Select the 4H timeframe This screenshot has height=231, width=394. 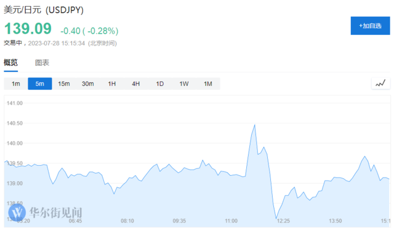click(135, 84)
